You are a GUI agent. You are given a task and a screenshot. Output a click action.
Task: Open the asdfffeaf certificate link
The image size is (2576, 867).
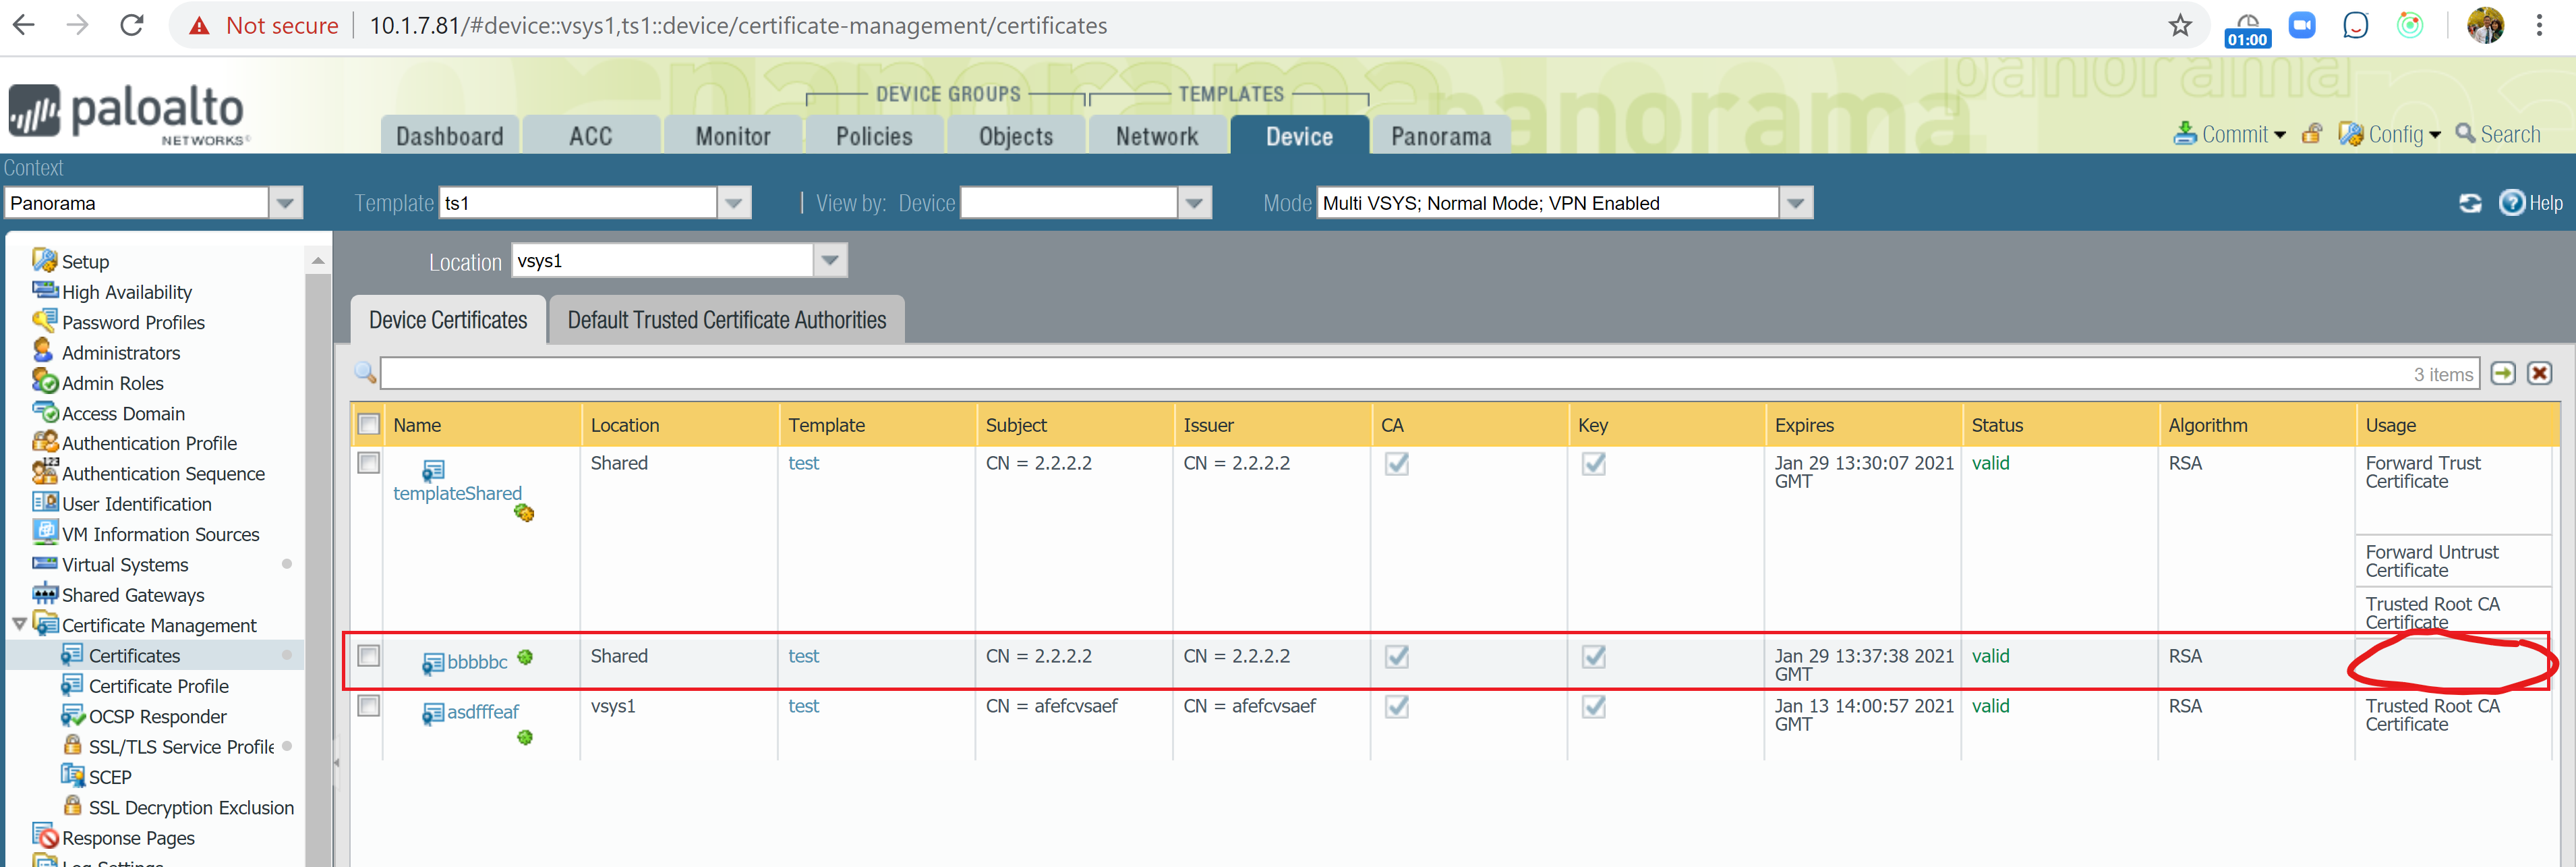[x=482, y=712]
